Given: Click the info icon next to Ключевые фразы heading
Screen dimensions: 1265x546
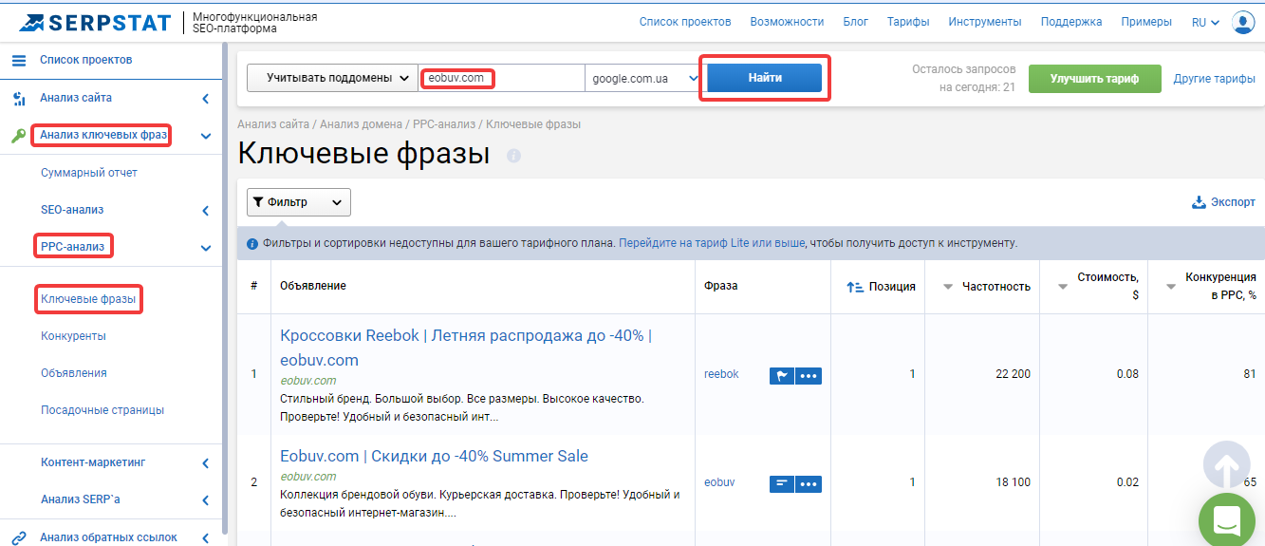Looking at the screenshot, I should [x=513, y=155].
